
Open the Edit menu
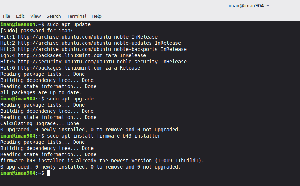pyautogui.click(x=20, y=16)
